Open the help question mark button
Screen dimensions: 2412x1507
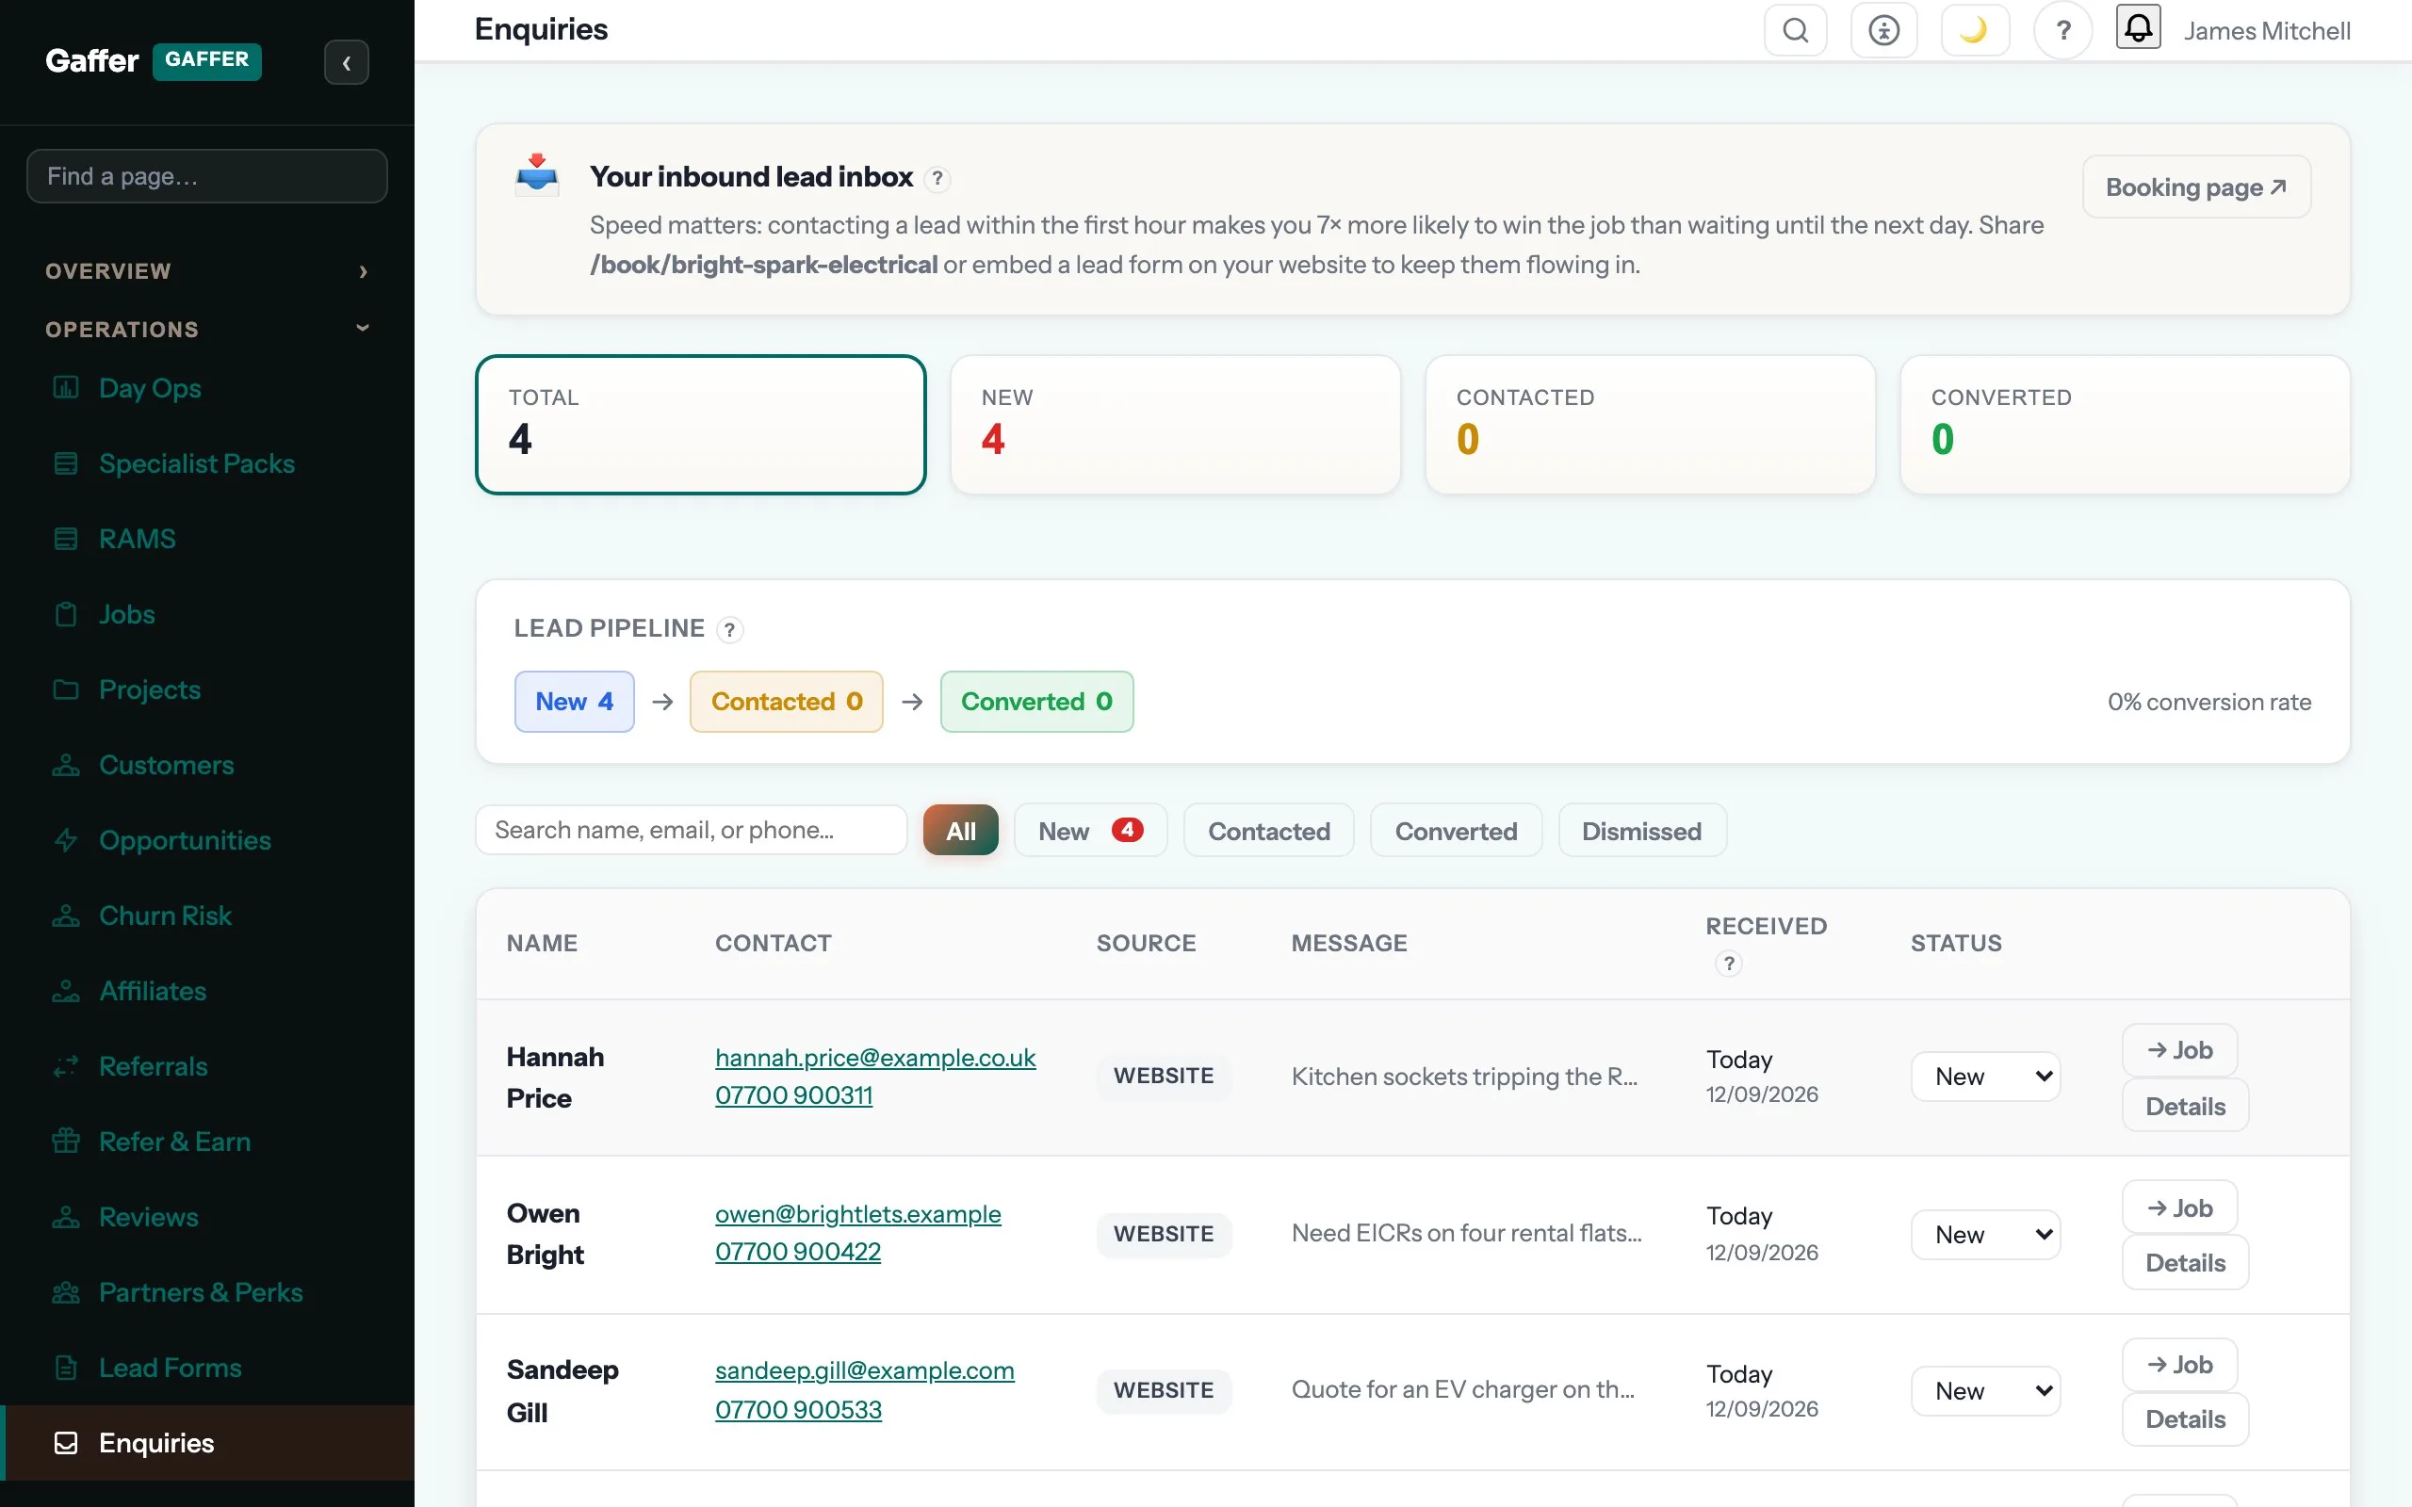[2063, 30]
